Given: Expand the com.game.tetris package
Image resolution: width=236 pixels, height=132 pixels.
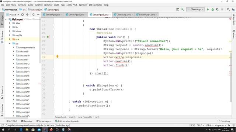Looking at the screenshot, I should [13, 47].
